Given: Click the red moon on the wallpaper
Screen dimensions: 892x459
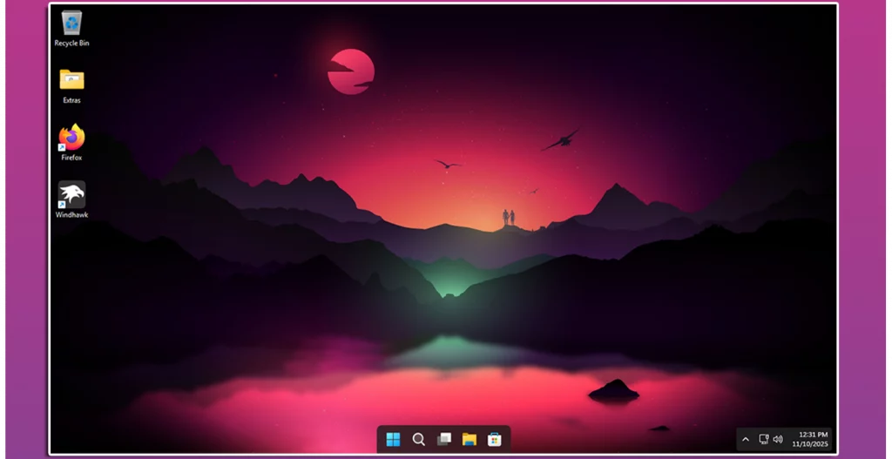Looking at the screenshot, I should tap(351, 71).
